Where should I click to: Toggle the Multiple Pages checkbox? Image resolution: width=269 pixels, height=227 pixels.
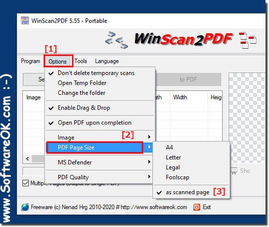(x=25, y=183)
